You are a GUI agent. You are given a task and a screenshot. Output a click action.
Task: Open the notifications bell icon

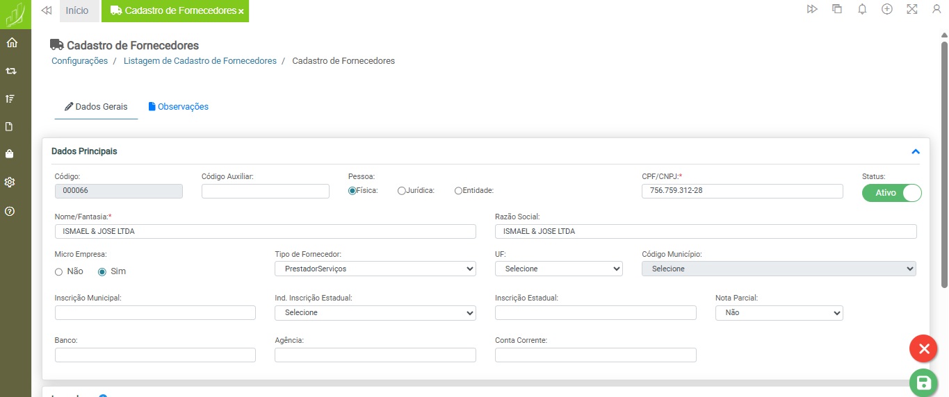pyautogui.click(x=862, y=10)
